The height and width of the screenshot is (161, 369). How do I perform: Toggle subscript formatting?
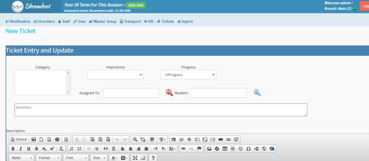point(44,149)
